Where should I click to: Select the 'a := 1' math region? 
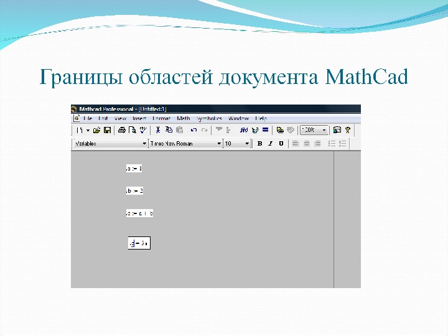(x=134, y=169)
